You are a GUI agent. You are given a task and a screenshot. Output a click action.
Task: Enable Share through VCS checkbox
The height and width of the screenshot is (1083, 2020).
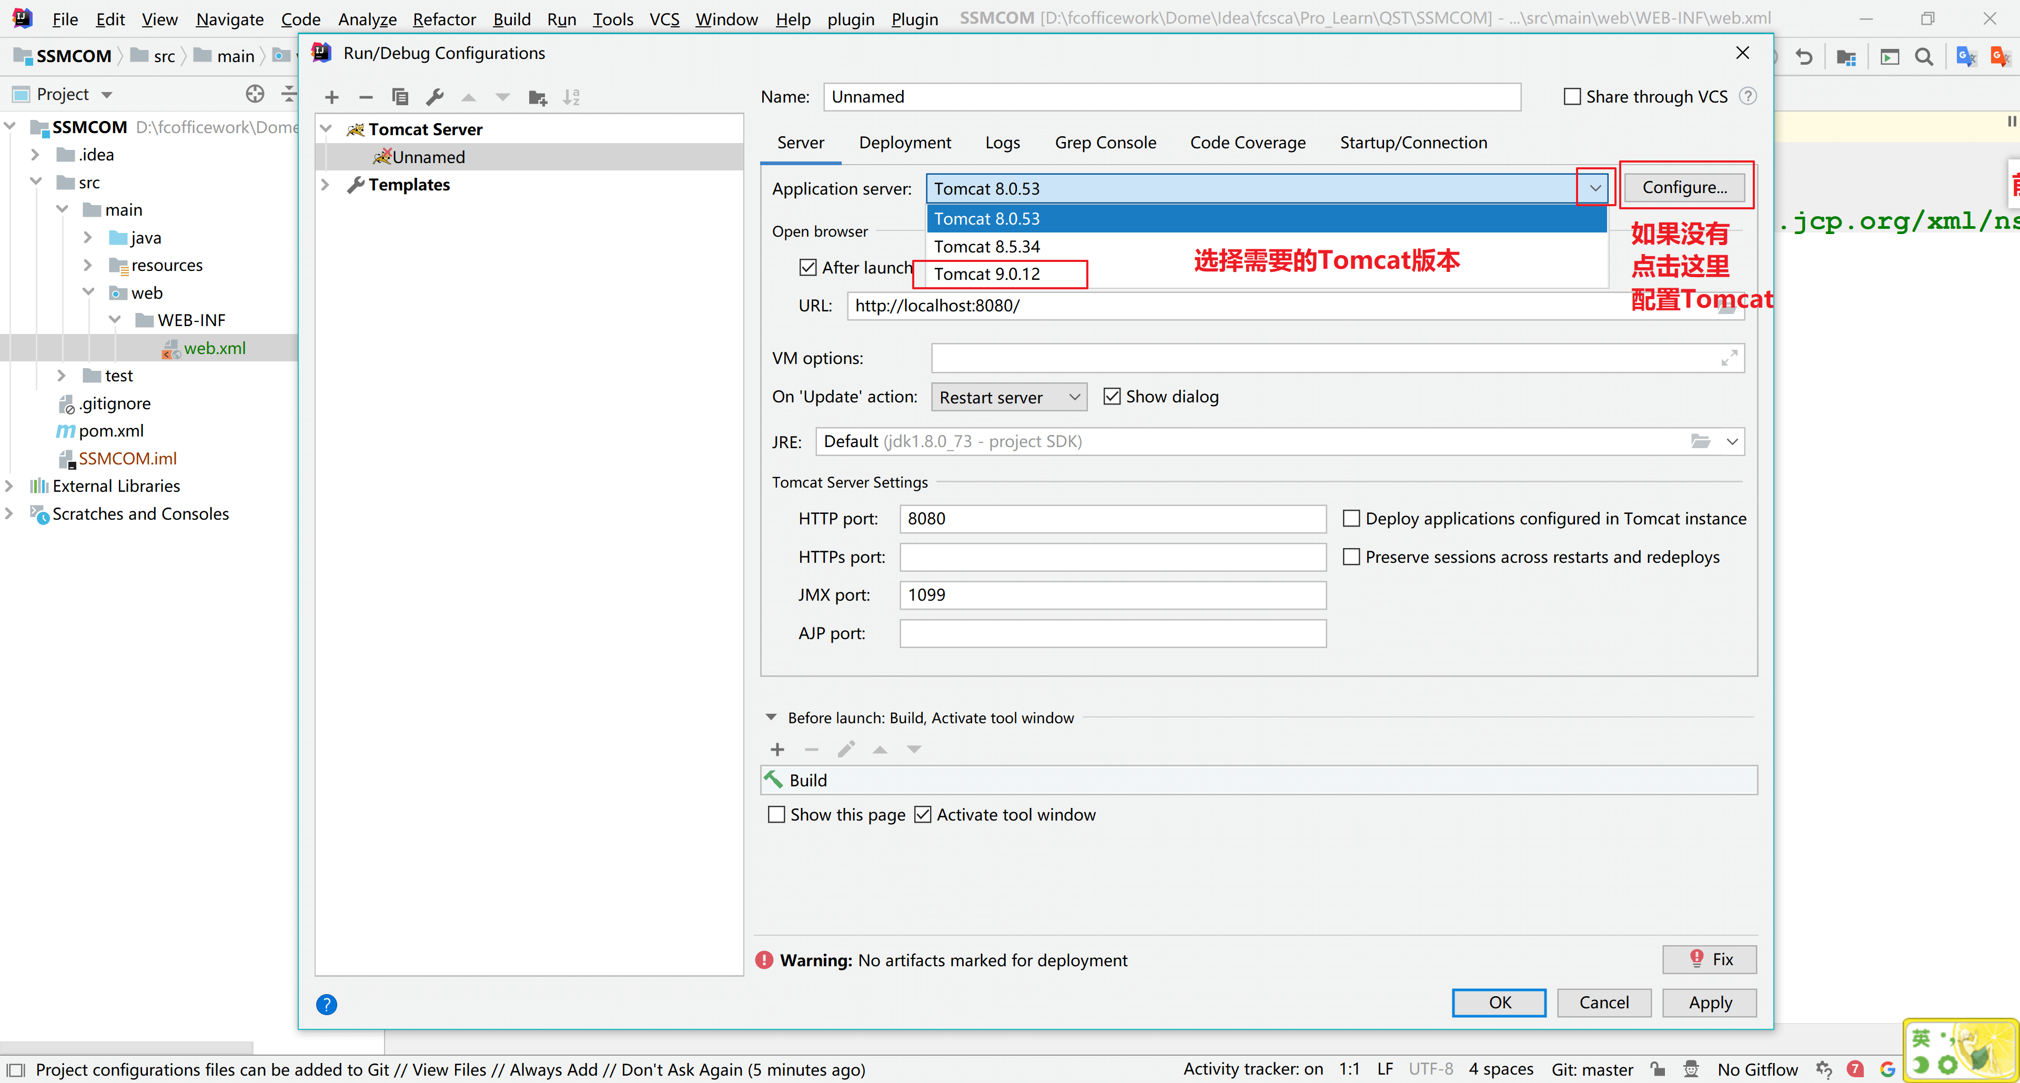click(x=1572, y=96)
